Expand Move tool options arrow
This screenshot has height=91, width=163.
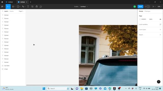pos(10,7)
